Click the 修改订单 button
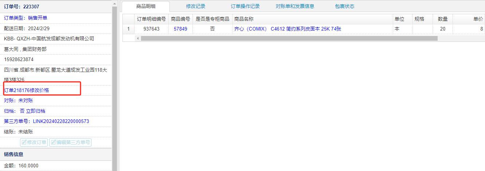The height and width of the screenshot is (171, 485). point(34,142)
